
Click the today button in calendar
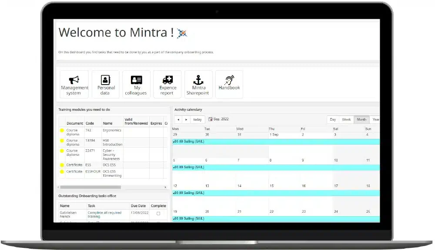point(197,120)
